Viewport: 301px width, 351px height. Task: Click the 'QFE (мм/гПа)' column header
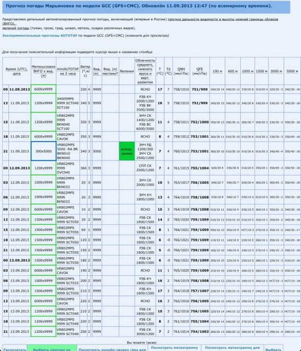point(200,71)
